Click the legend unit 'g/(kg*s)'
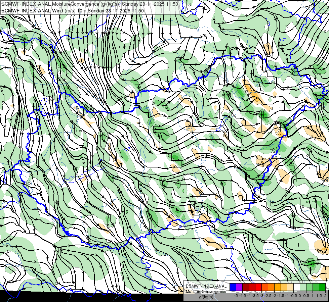 click(206, 297)
